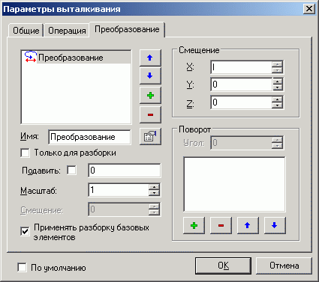This screenshot has height=282, width=319.
Task: Increase Y offset with spinner up arrow
Action: [x=277, y=82]
